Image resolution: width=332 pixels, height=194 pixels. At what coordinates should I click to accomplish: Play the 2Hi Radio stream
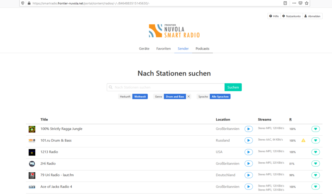point(249,164)
